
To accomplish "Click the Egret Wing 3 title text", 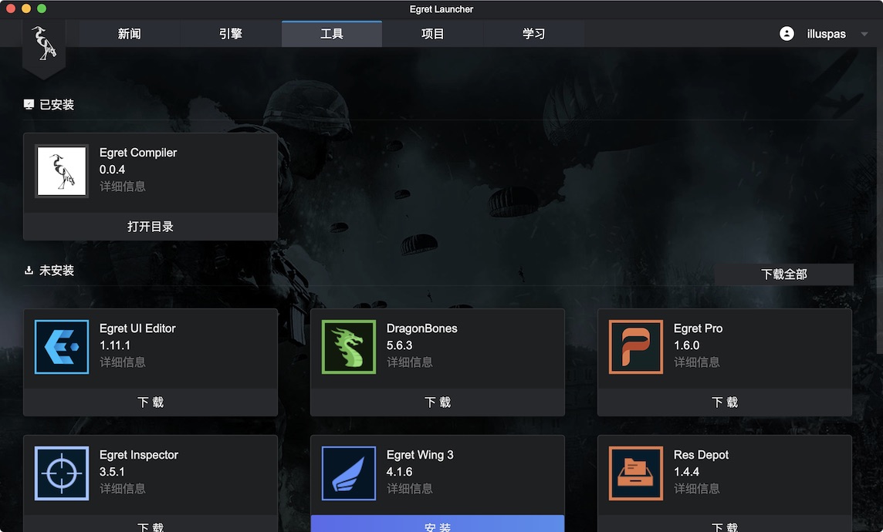I will [x=420, y=455].
